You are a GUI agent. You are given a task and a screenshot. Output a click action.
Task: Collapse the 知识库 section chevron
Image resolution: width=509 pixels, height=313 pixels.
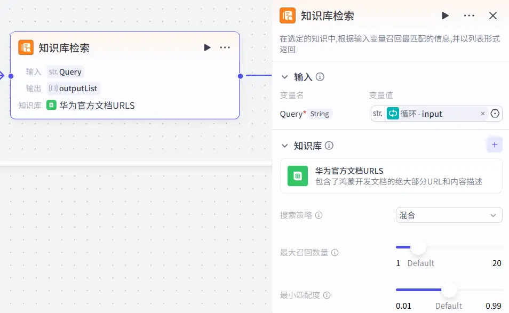tap(285, 145)
